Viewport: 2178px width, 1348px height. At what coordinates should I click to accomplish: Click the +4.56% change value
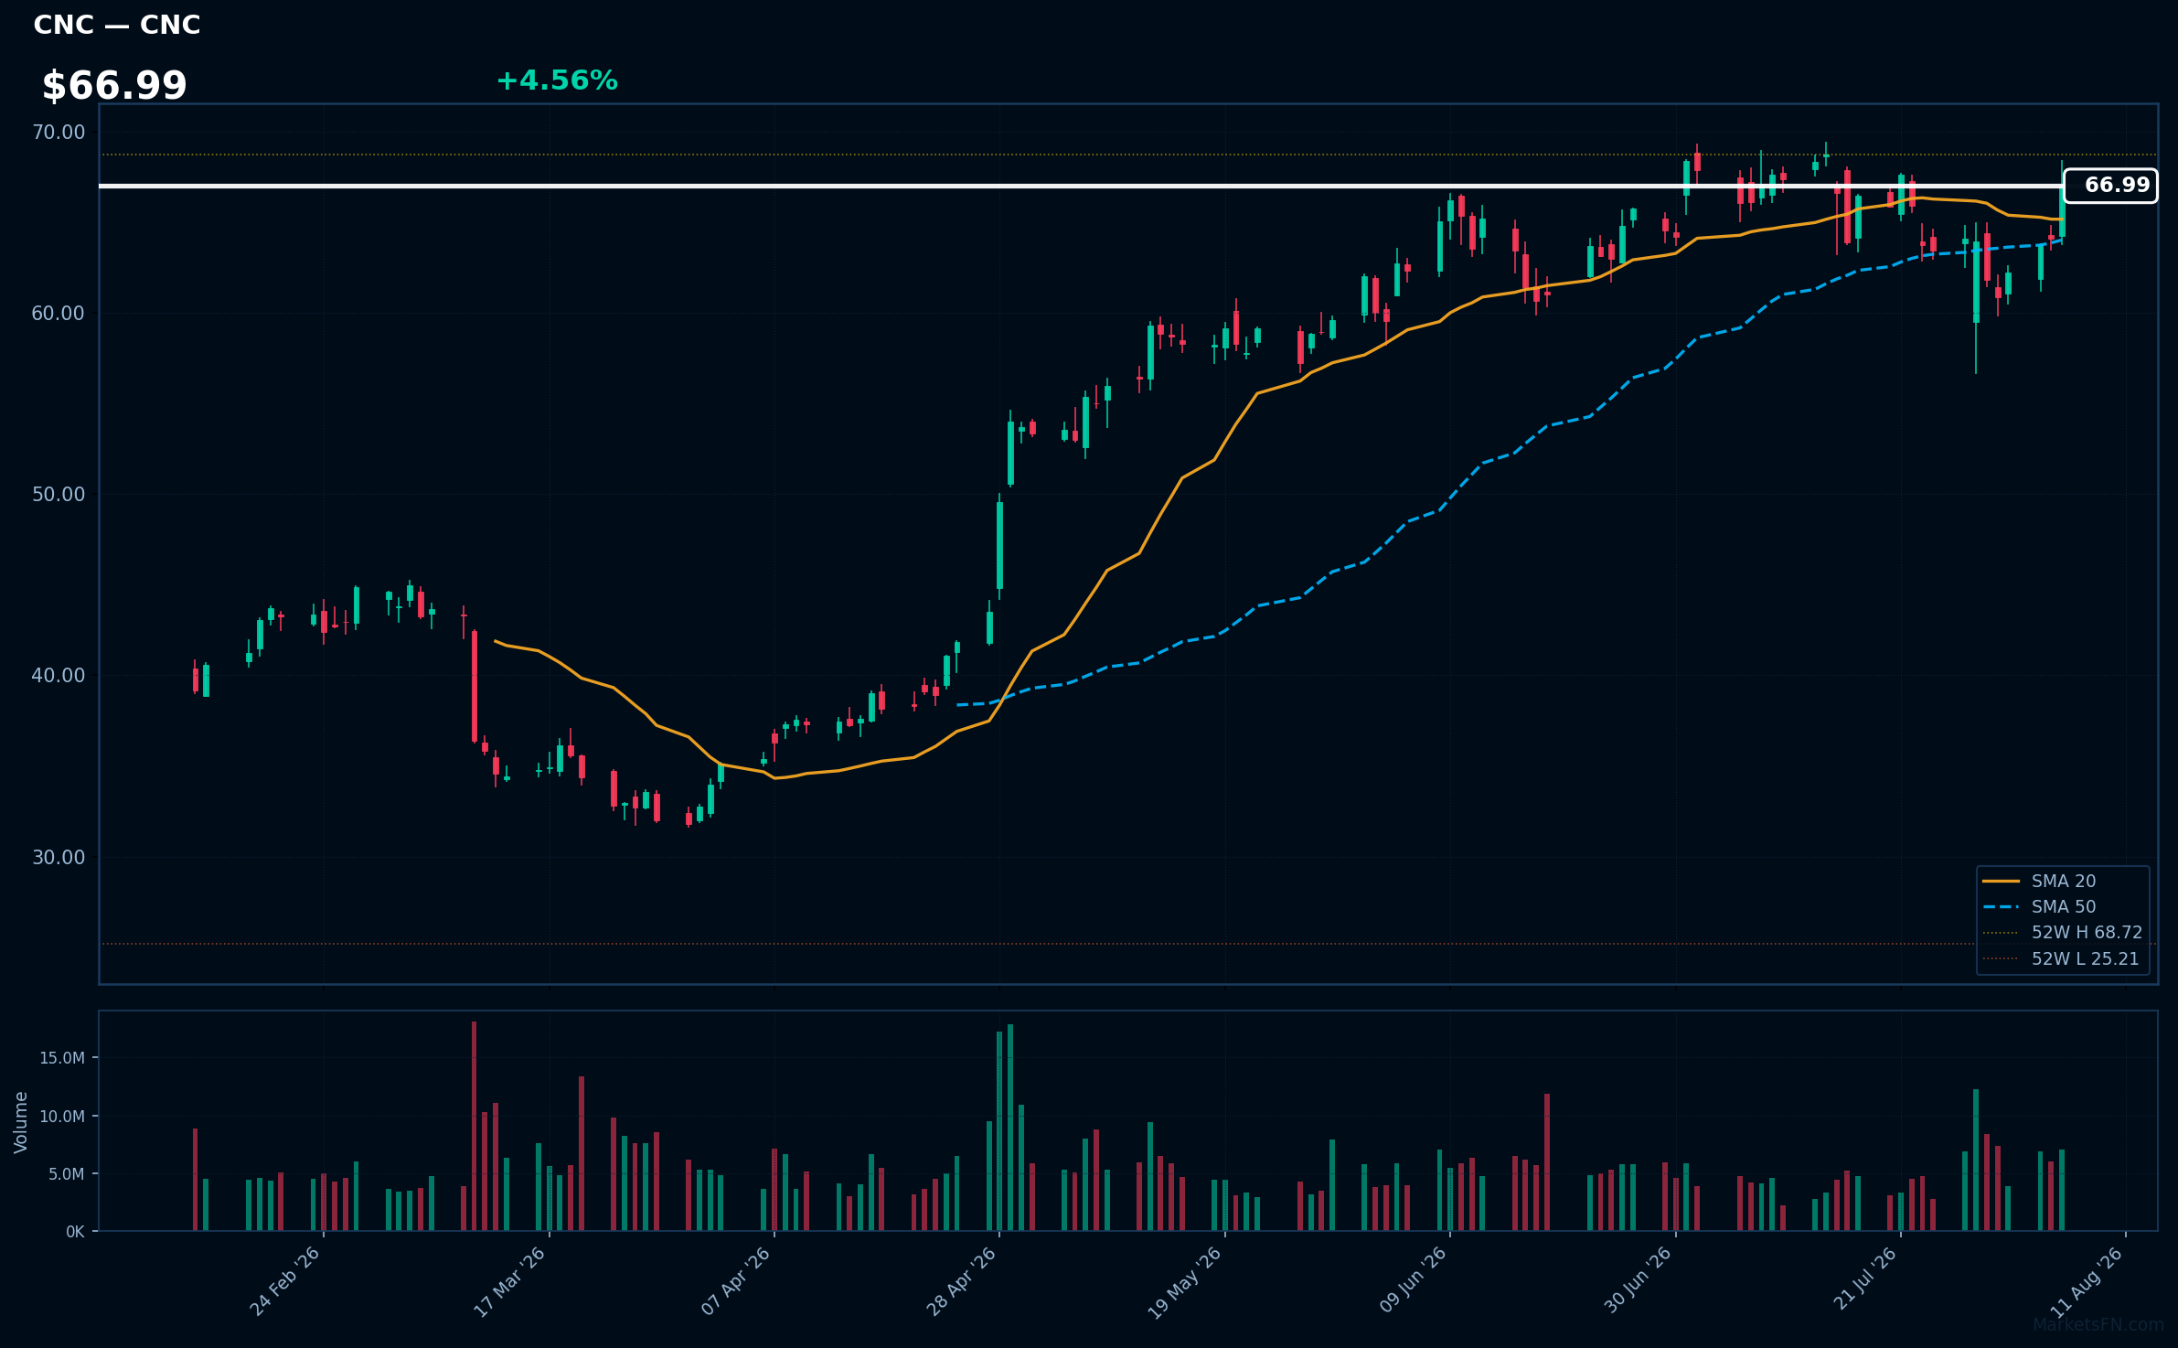click(557, 80)
